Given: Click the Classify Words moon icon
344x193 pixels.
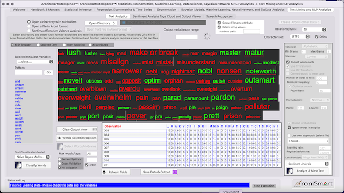Looking at the screenshot, I should (x=18, y=165).
